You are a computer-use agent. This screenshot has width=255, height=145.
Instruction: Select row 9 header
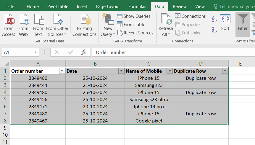pyautogui.click(x=5, y=128)
